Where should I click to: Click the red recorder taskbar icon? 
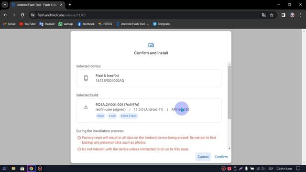(40, 169)
